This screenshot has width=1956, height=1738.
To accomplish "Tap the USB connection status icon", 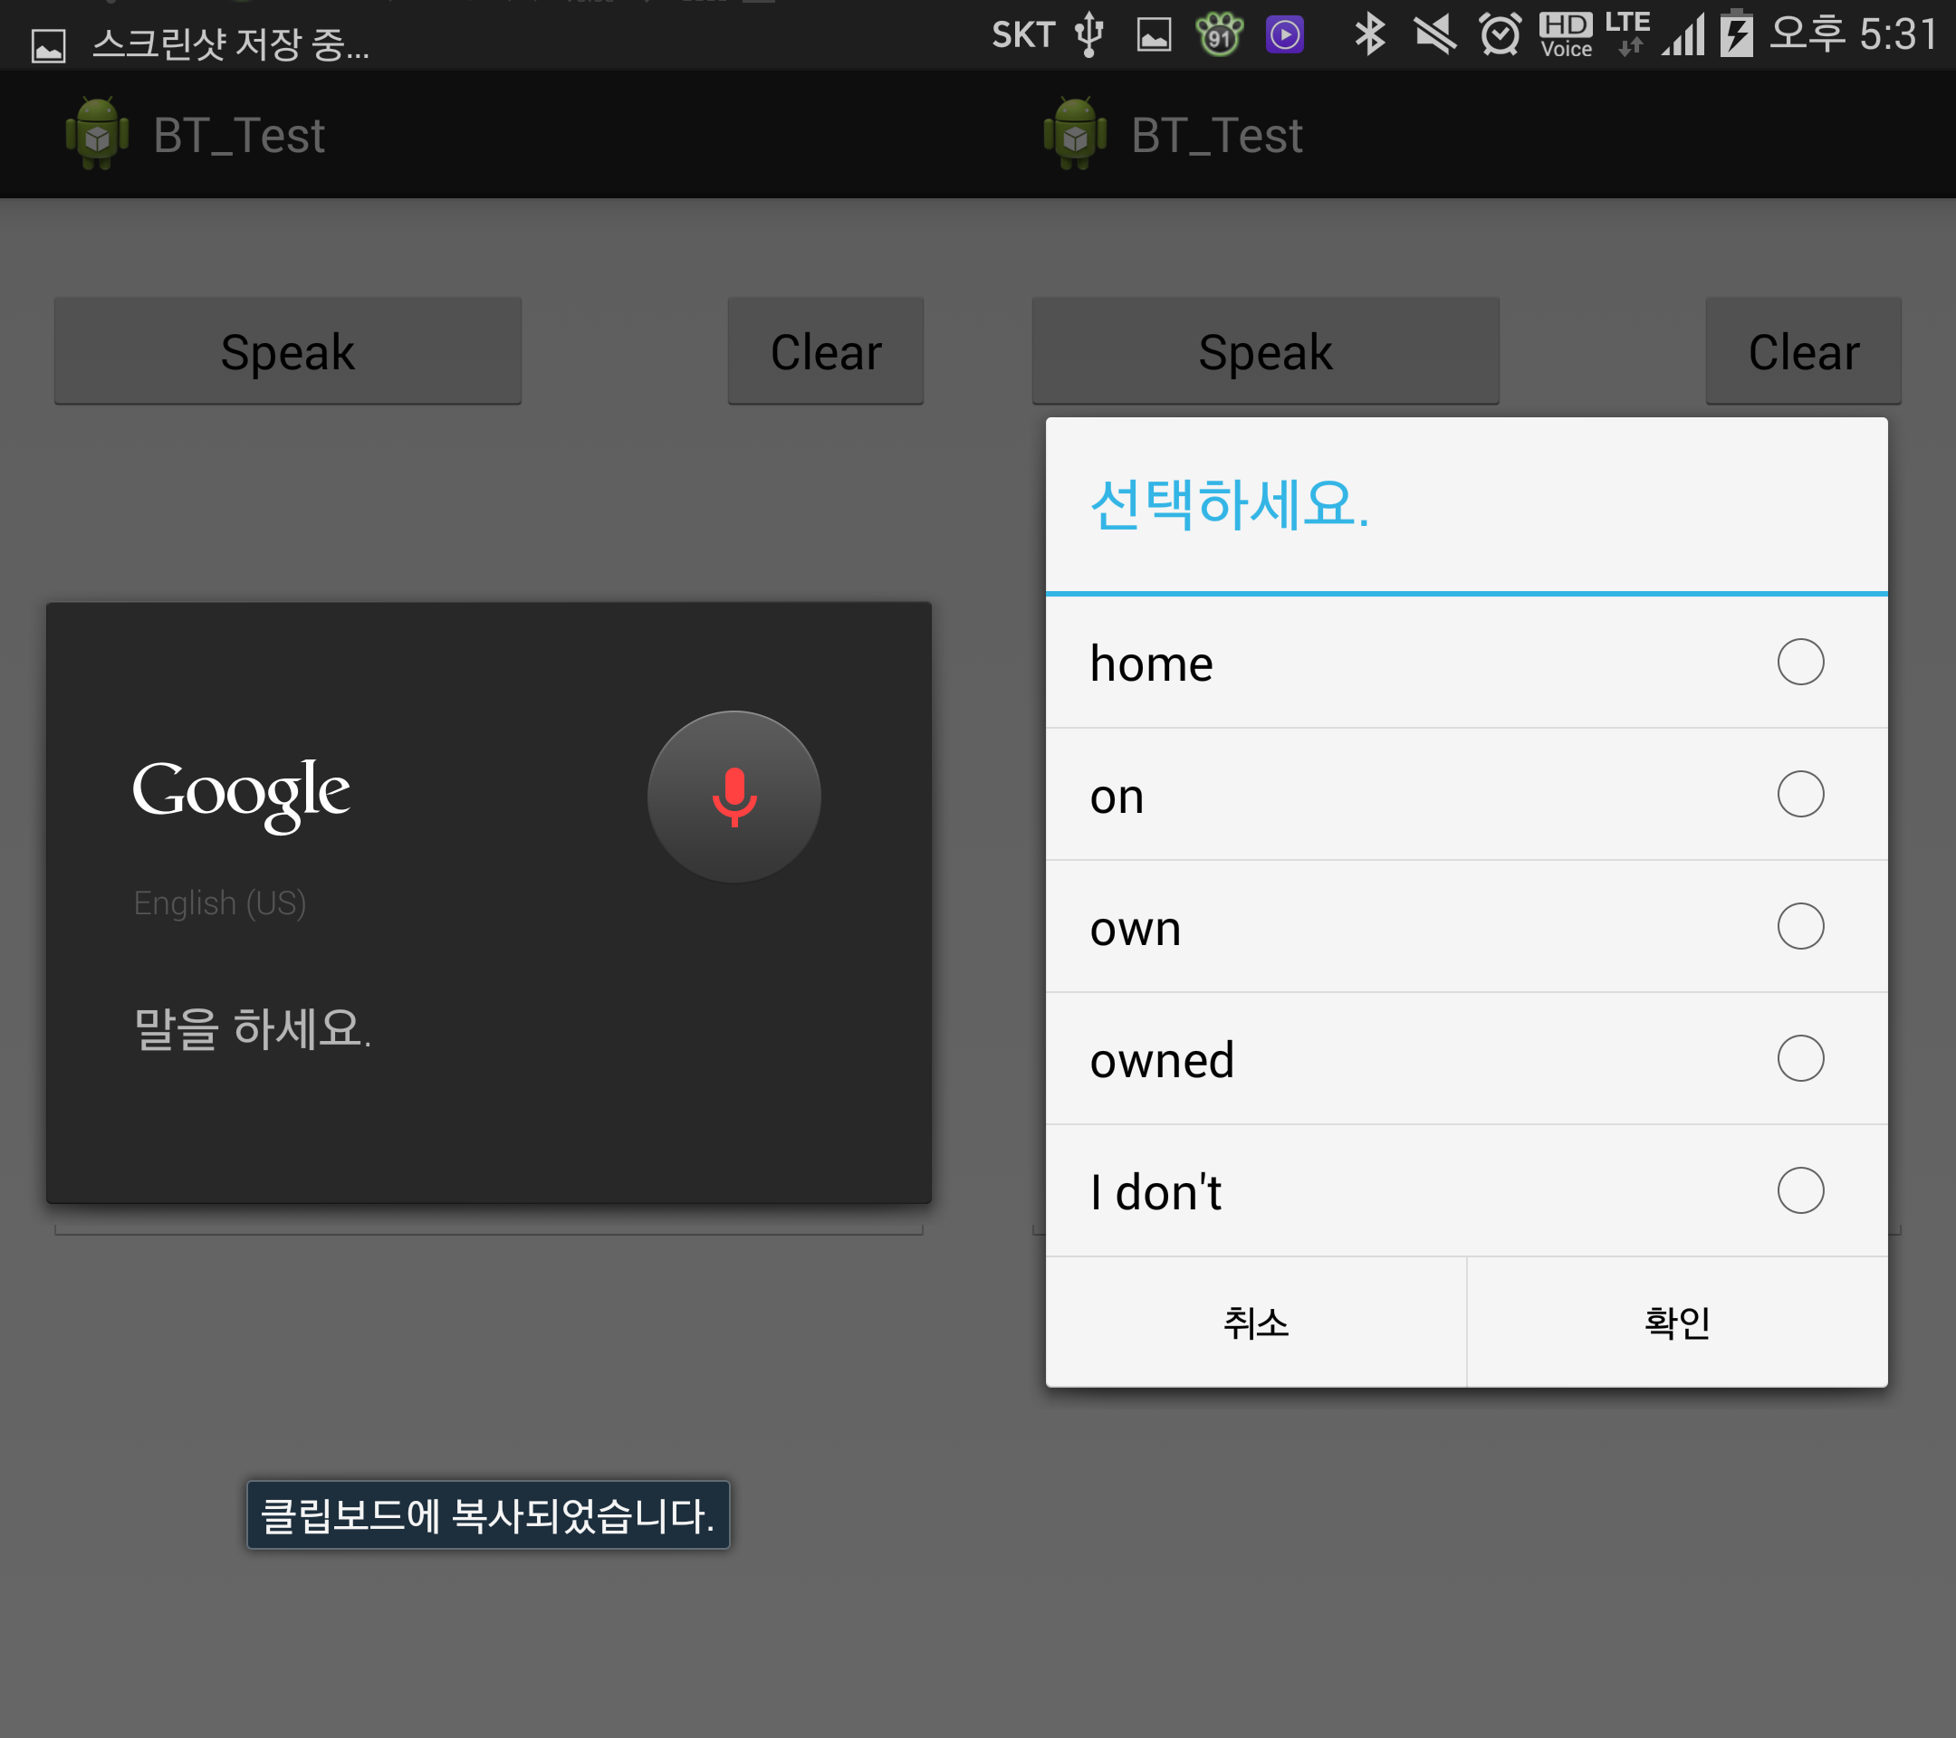I will pos(1089,35).
